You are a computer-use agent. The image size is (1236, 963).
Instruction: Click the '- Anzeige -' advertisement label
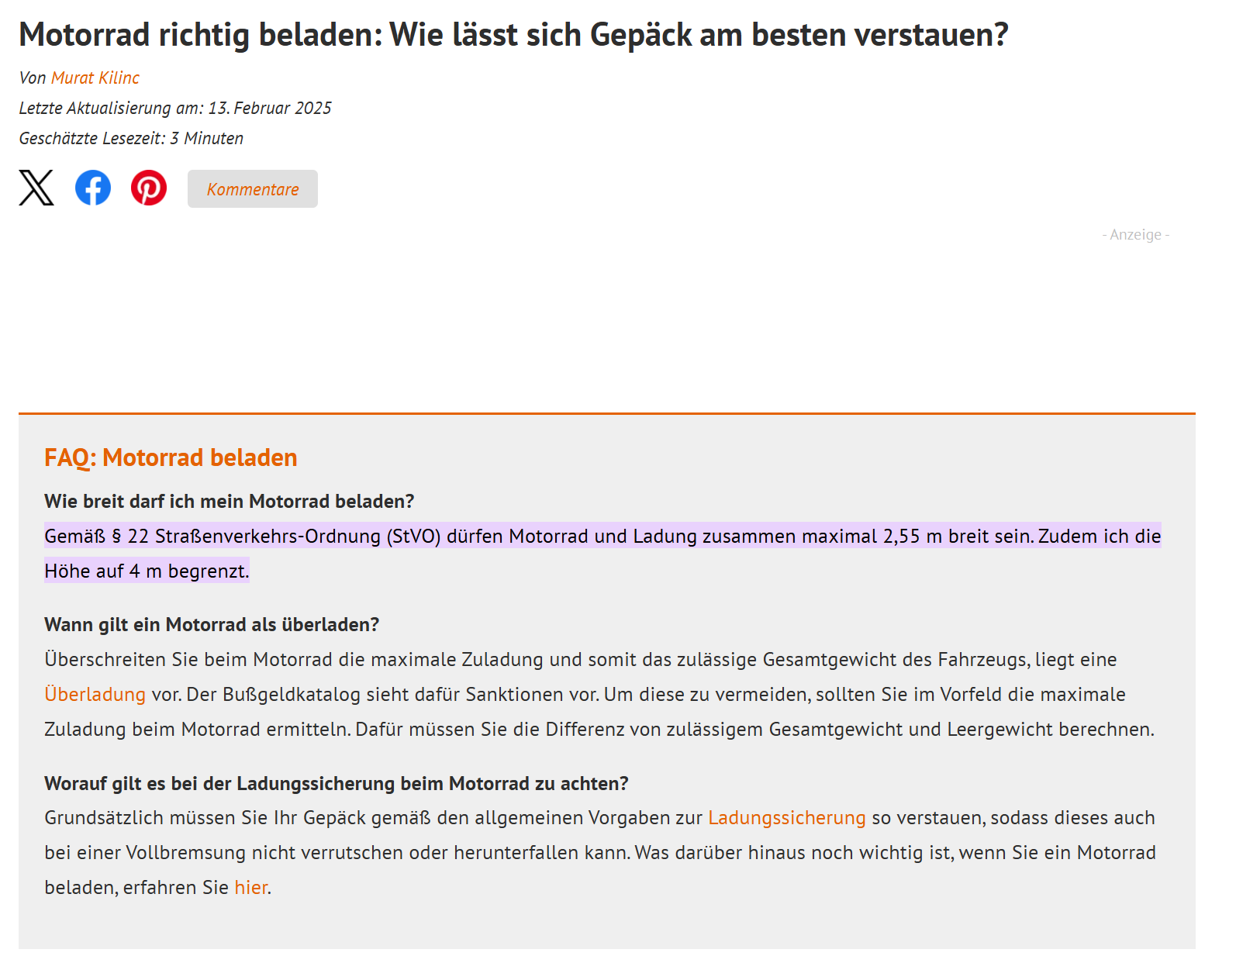point(1135,234)
